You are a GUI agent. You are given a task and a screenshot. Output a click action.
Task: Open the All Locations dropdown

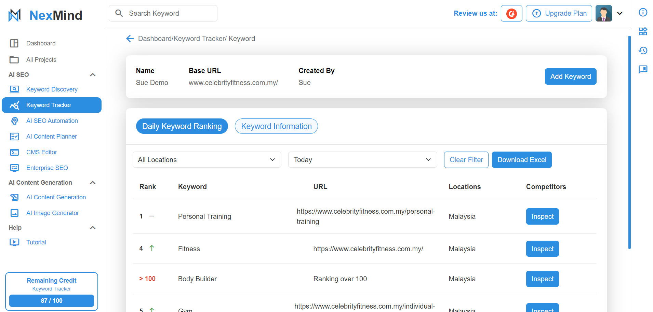(207, 160)
